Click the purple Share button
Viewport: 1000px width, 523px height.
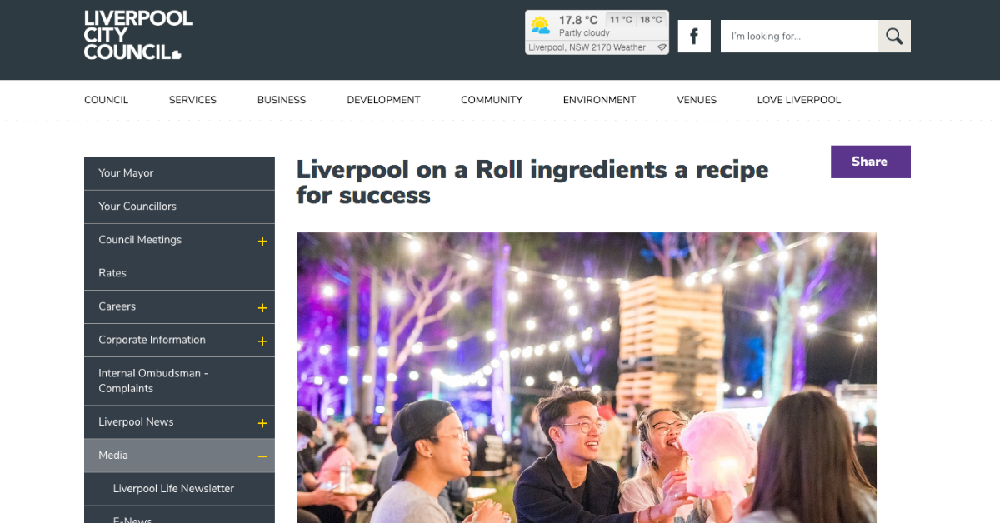tap(870, 162)
